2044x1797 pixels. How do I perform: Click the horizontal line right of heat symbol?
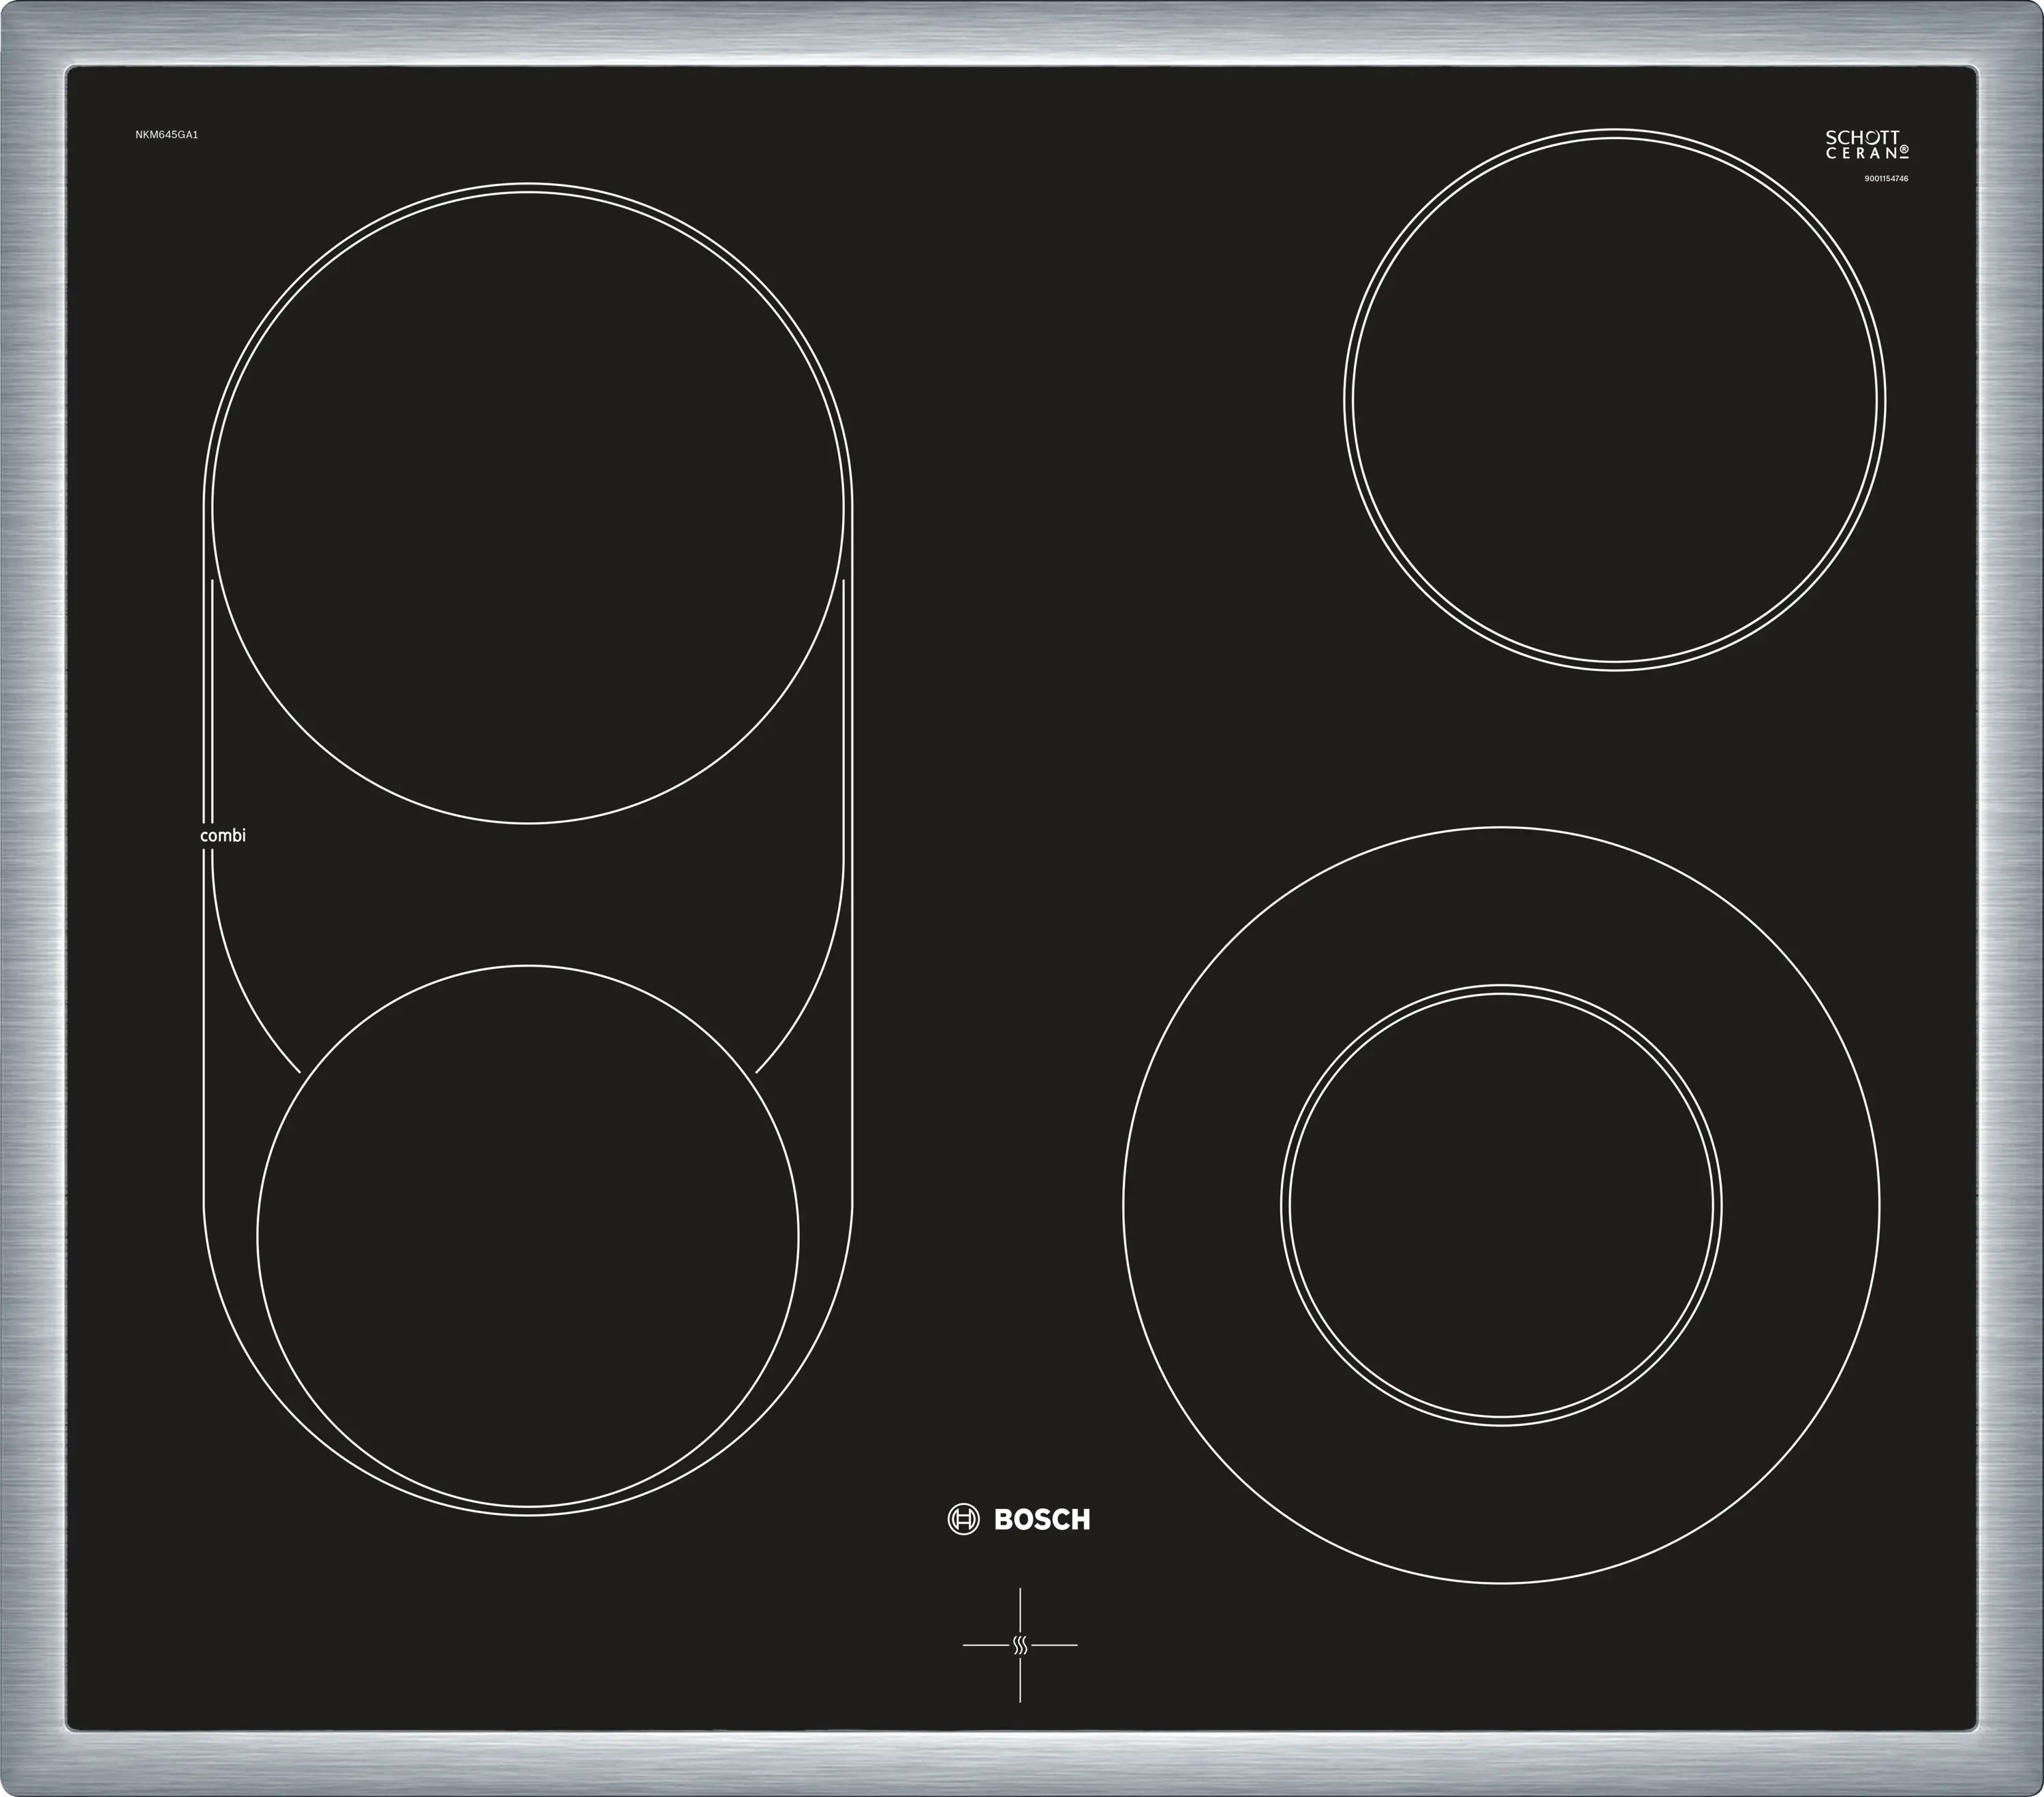click(x=1054, y=1645)
